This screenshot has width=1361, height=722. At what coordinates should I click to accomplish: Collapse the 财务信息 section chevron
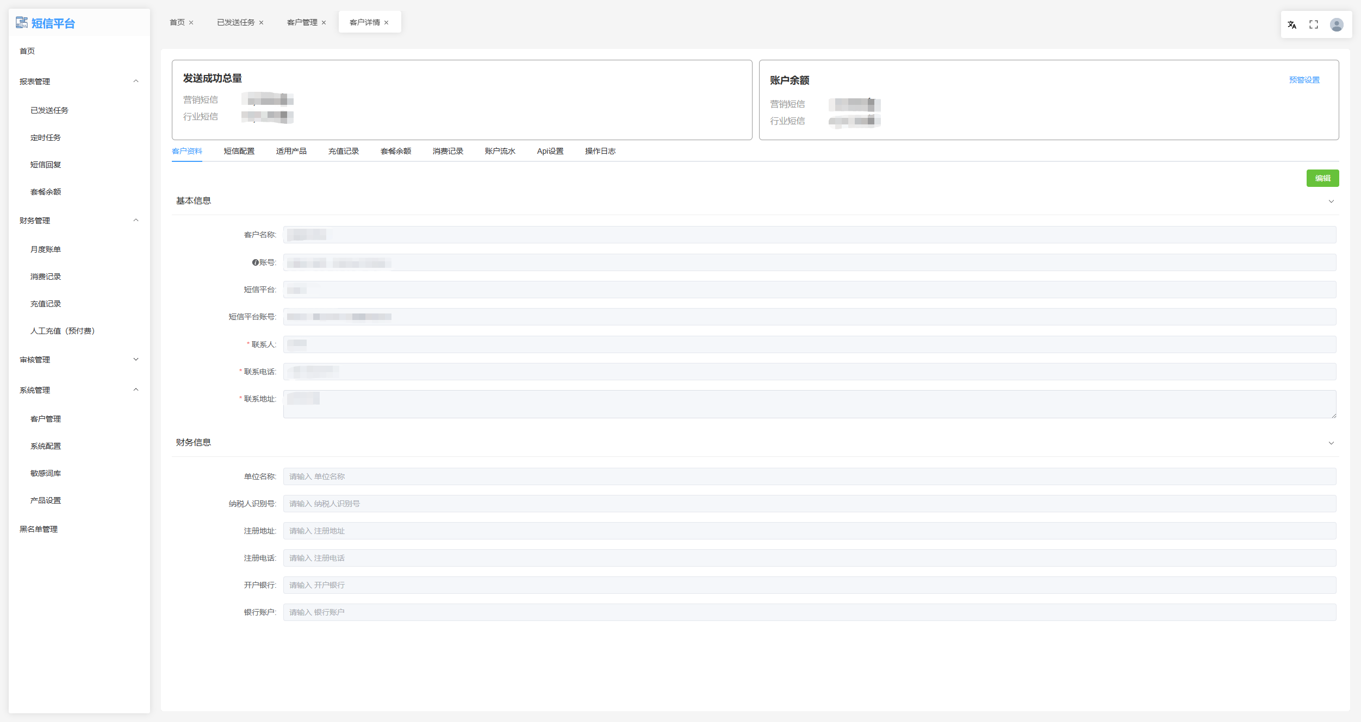coord(1331,443)
